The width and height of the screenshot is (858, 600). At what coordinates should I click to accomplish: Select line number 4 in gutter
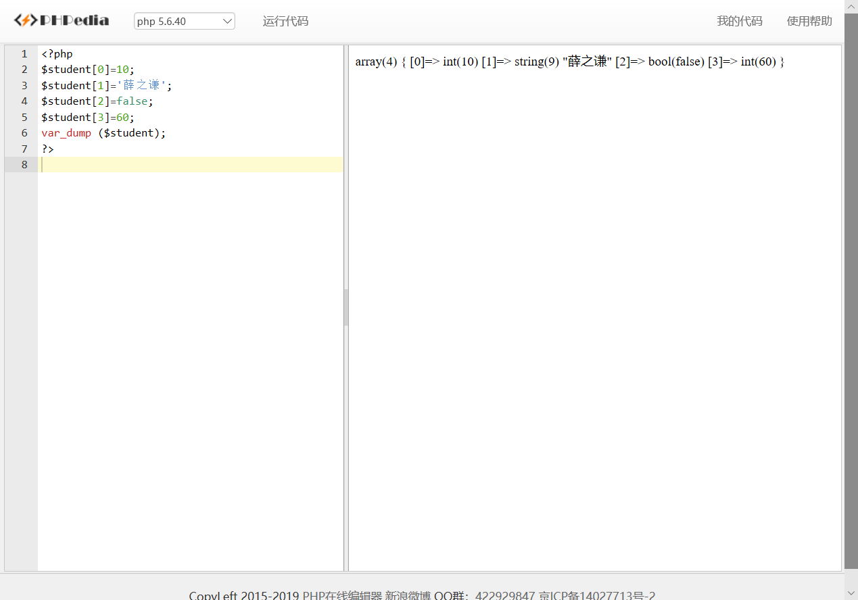click(24, 101)
